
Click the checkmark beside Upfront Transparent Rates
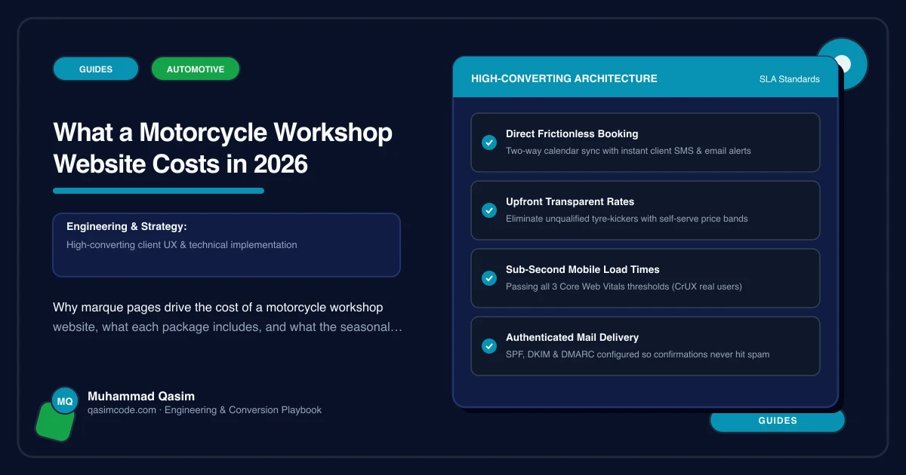point(488,210)
